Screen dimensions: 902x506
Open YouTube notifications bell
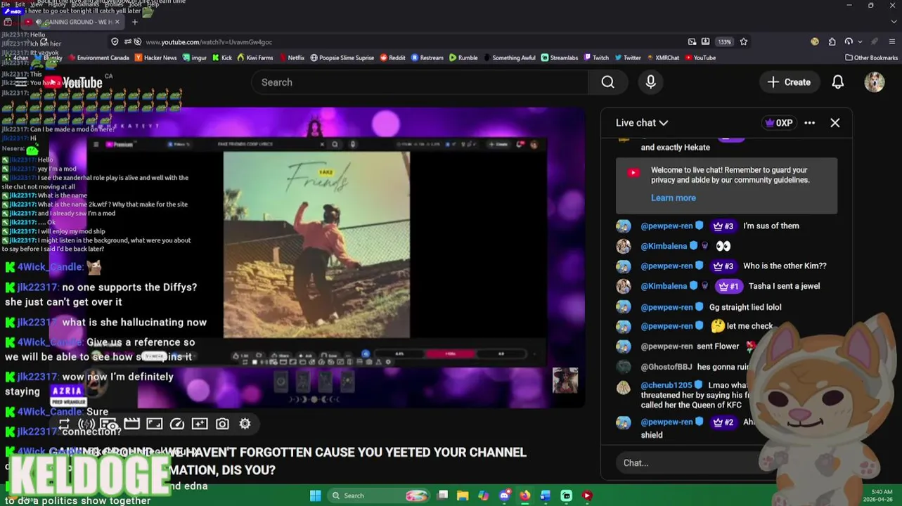[x=837, y=82]
